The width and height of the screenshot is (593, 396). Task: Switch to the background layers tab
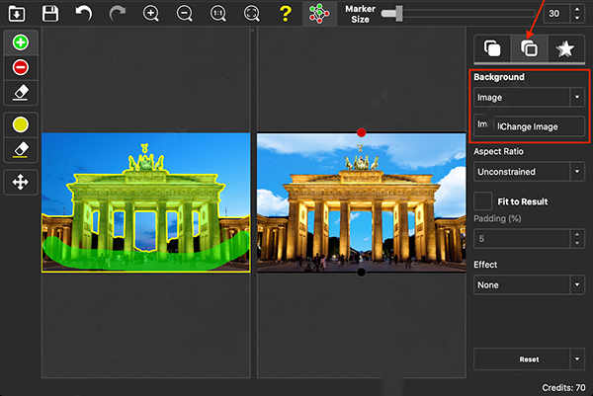tap(529, 48)
